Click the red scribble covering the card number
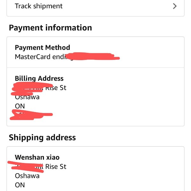 pos(94,57)
